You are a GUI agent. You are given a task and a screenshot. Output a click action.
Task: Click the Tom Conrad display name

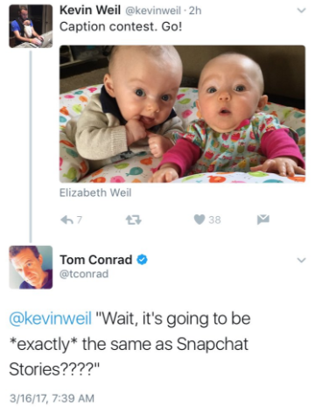coord(96,260)
